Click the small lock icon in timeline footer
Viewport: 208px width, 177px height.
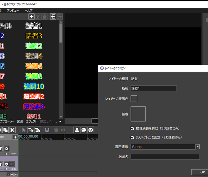point(12,174)
